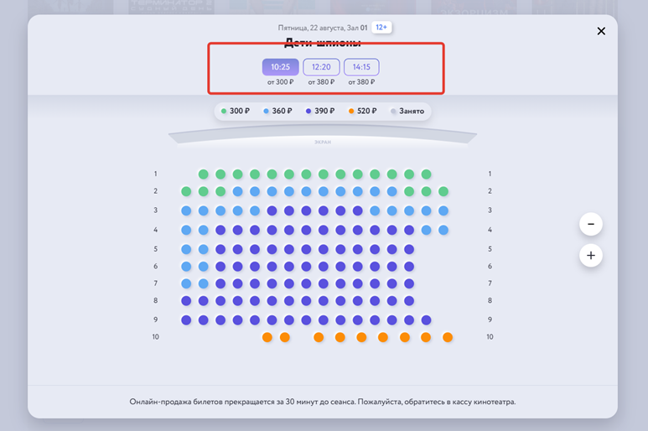The height and width of the screenshot is (431, 648).
Task: Pick leftmost purple seat in row 8
Action: [186, 301]
